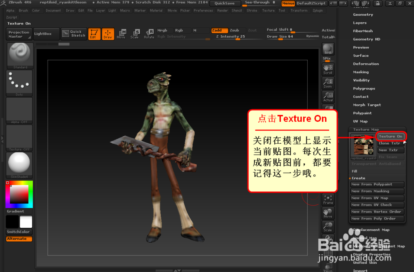
Task: Open the Document menu
Action: tap(53, 11)
